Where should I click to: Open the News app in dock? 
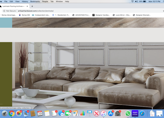(96, 113)
